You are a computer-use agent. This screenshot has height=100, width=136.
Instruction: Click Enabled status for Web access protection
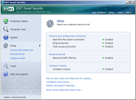pos(109,46)
